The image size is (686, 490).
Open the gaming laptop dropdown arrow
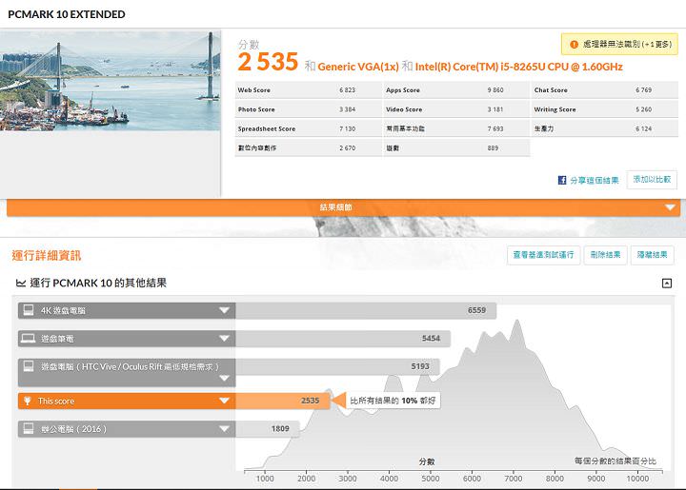coord(225,338)
